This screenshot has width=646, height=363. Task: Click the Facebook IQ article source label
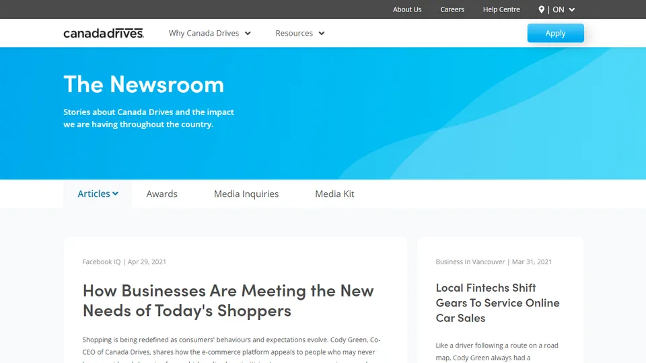coord(102,261)
